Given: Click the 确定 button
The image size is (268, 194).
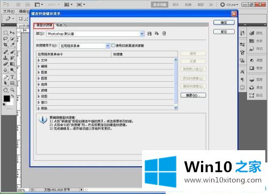Looking at the screenshot, I should 224,22.
